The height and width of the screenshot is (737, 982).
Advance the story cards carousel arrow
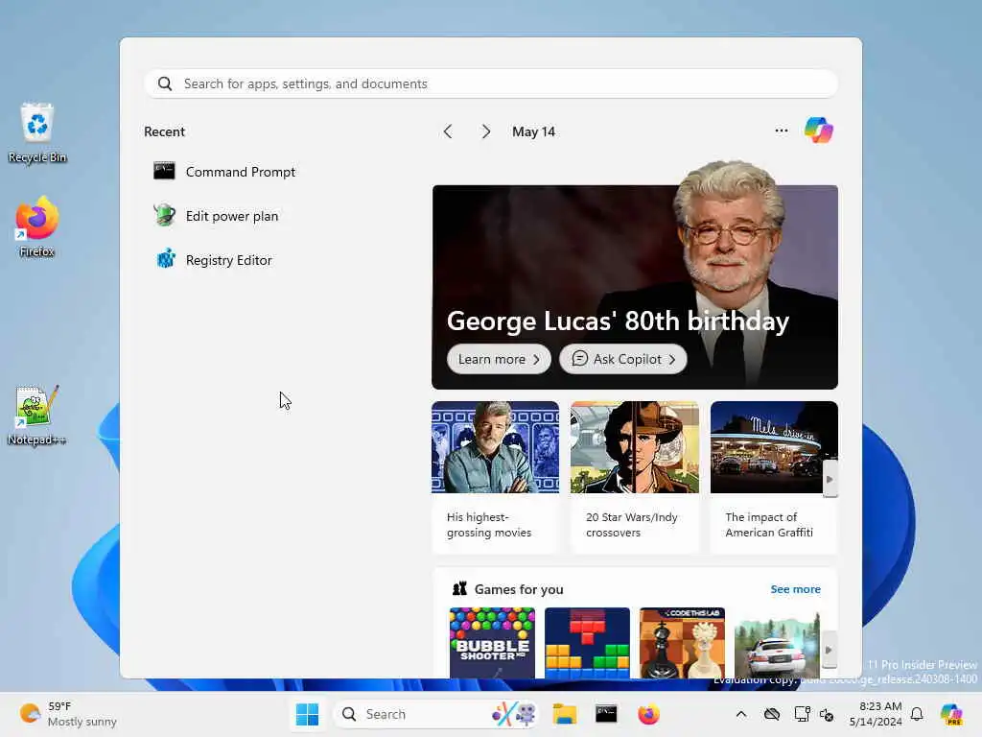[830, 480]
